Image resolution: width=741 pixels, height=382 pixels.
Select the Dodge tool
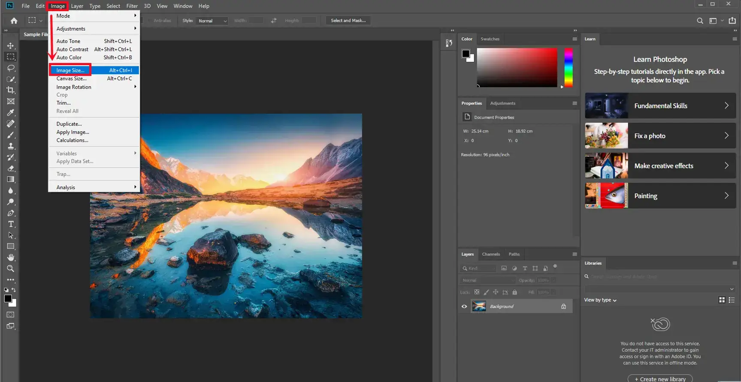(11, 202)
